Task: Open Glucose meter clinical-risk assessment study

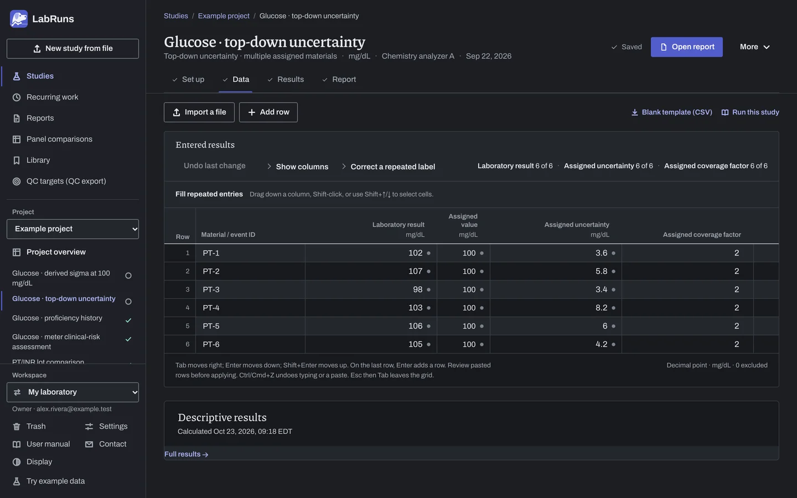Action: [56, 342]
